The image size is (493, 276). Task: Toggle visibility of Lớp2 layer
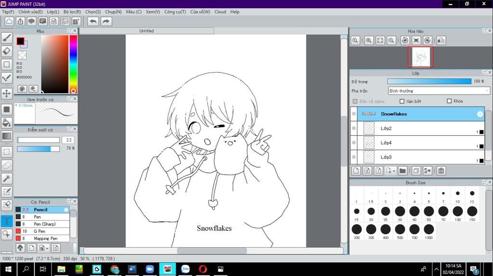[354, 128]
